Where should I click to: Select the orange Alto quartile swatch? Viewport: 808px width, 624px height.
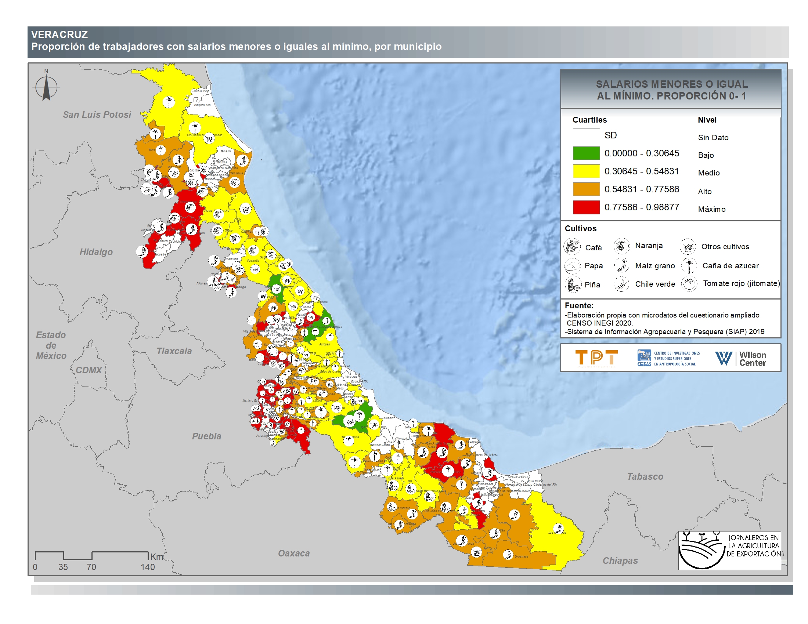(x=586, y=189)
